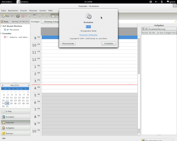The width and height of the screenshot is (177, 141).
Task: Click the task completed column header icon
Action: coord(146,29)
